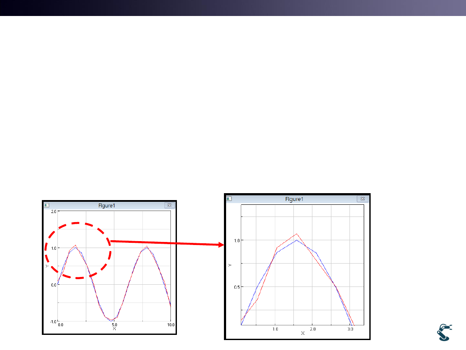
Task: Click the -1.0 tick label on the left plot's Y axis
Action: click(x=54, y=321)
